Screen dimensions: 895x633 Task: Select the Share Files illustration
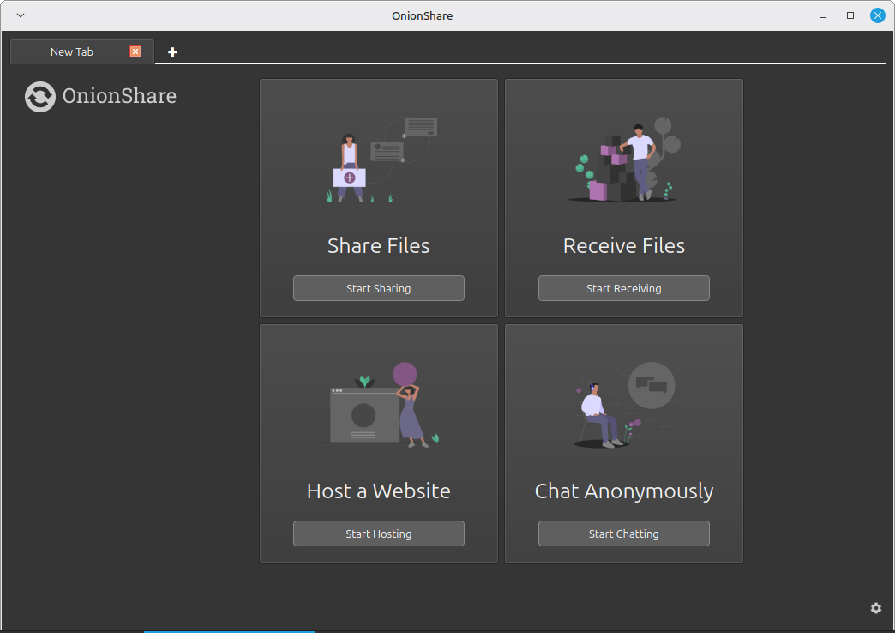click(x=378, y=160)
